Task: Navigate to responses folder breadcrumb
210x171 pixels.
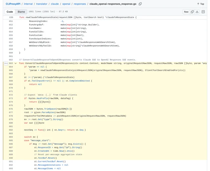Action: point(80,4)
